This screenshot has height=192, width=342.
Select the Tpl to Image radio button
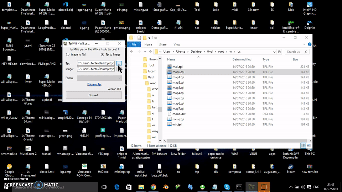pos(103,54)
